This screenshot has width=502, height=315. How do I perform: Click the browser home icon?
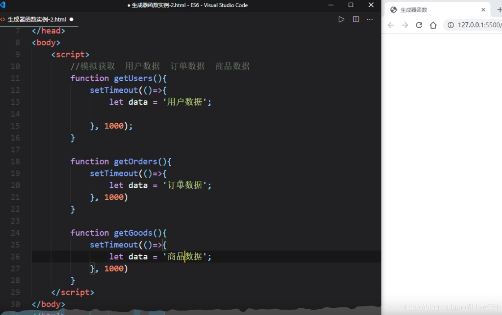(433, 25)
